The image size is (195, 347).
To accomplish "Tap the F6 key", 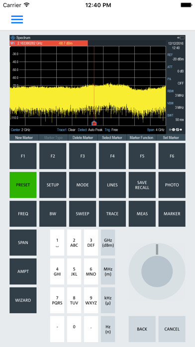I will tap(172, 156).
